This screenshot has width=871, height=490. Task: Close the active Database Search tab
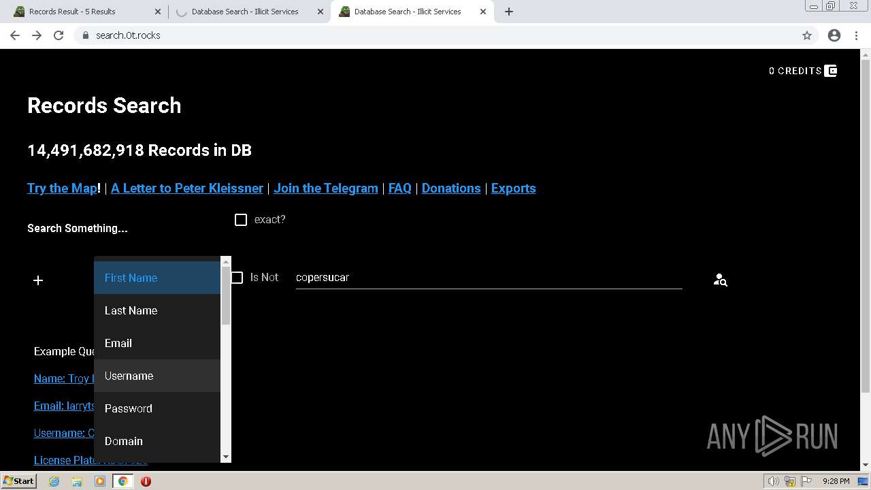(x=483, y=12)
